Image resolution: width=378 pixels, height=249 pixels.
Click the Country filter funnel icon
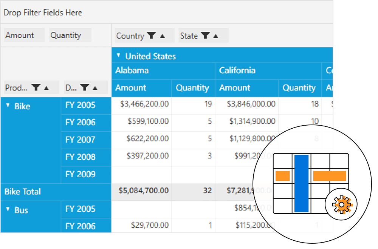151,36
